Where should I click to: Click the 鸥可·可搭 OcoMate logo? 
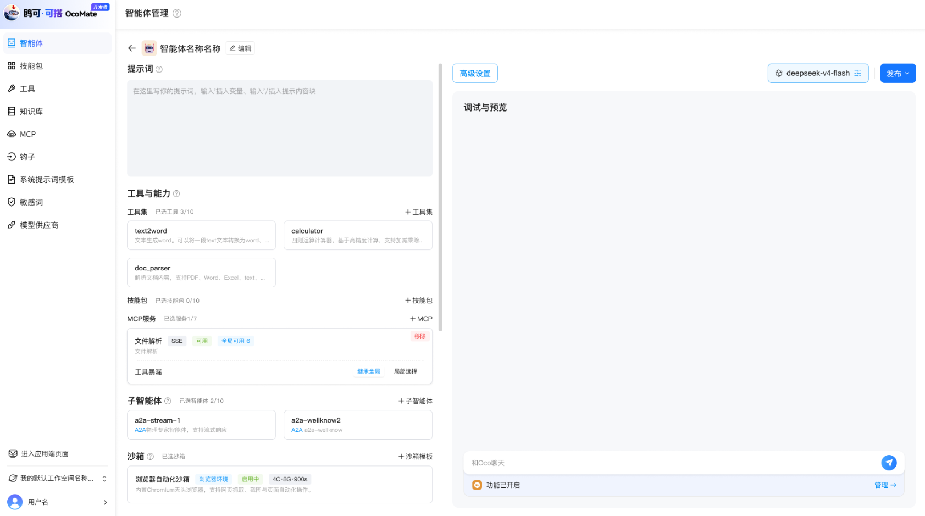(x=57, y=13)
